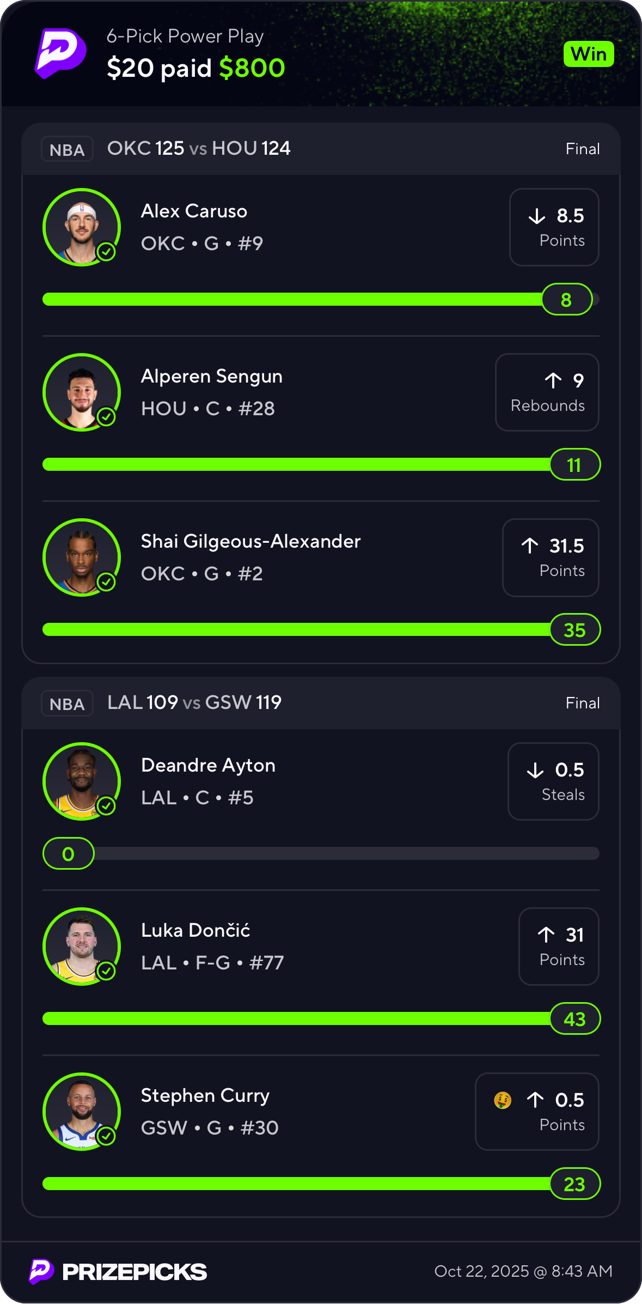
Task: Select the NBA tag for OKC vs HOU
Action: (67, 149)
